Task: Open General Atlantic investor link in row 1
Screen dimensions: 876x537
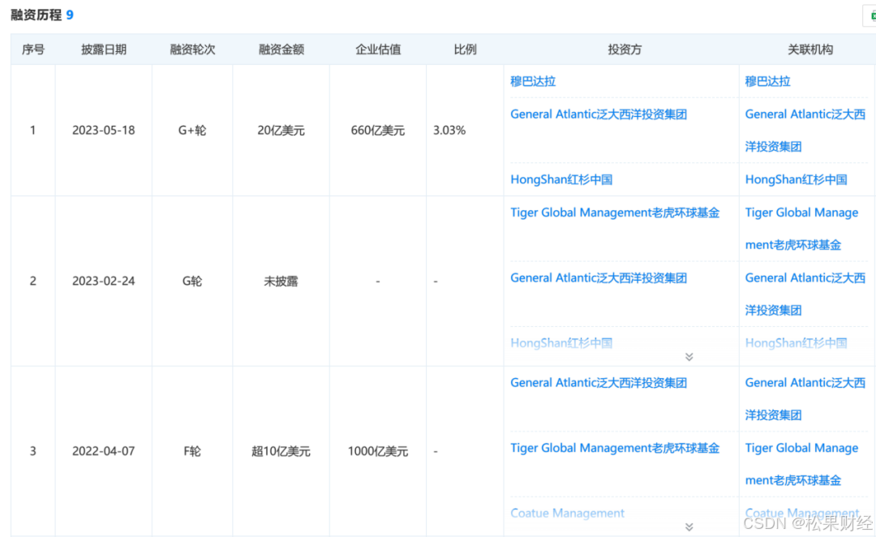Action: (599, 114)
